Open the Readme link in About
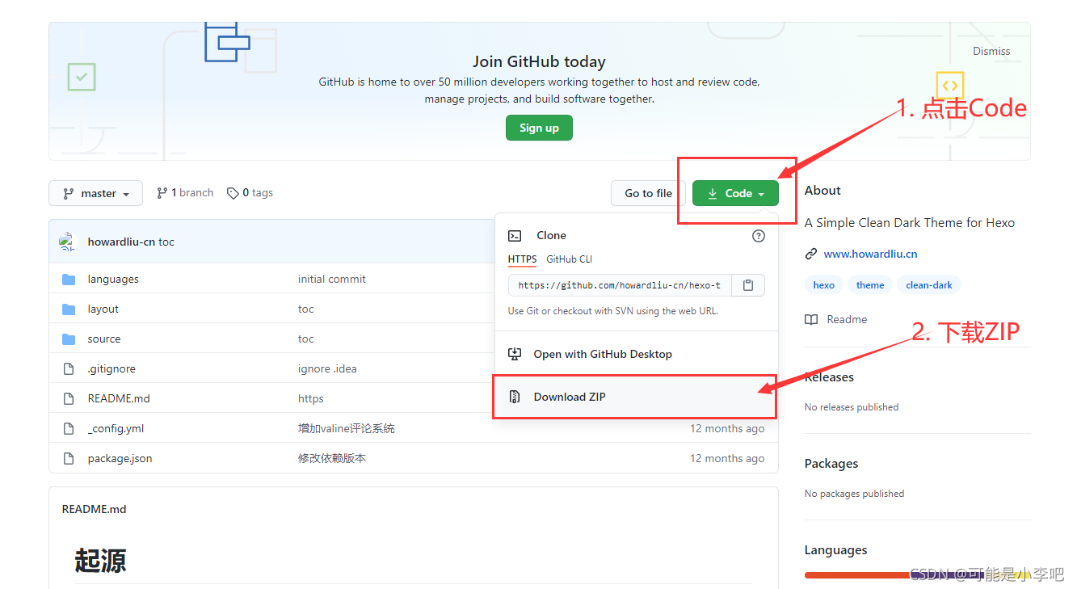The width and height of the screenshot is (1077, 589). point(847,319)
